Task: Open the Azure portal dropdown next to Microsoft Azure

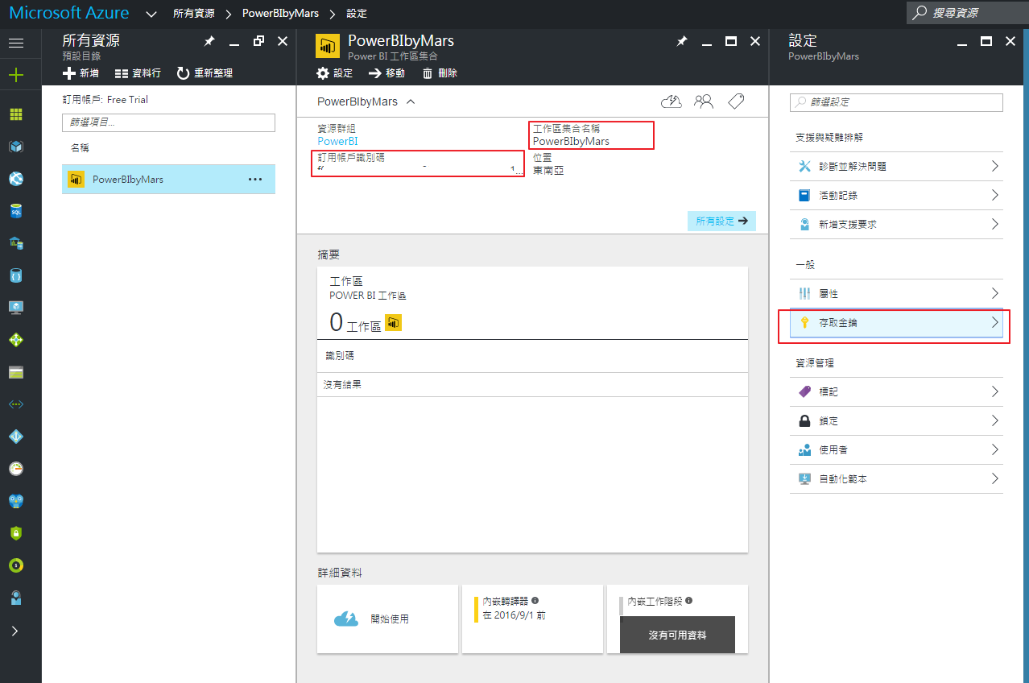Action: (x=151, y=14)
